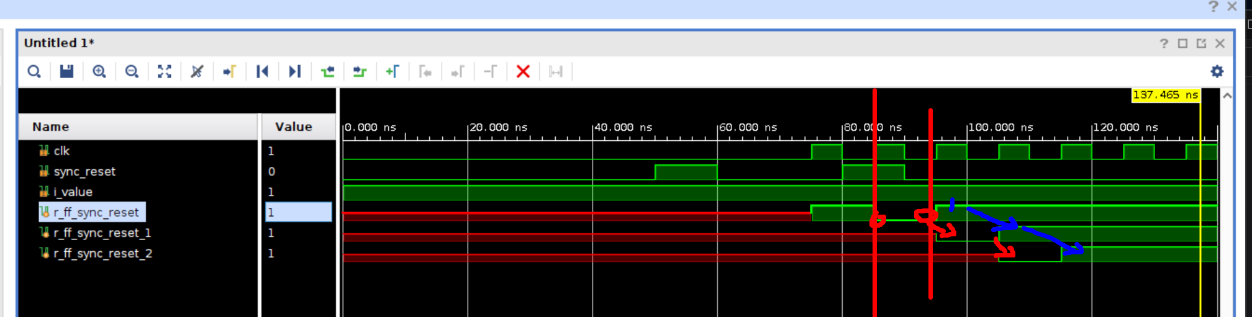Image resolution: width=1252 pixels, height=317 pixels.
Task: Click the Value column header
Action: pos(298,127)
